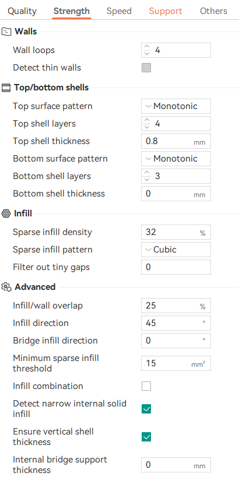This screenshot has height=480, width=239.
Task: Decrease Top shell layers with down arrow
Action: [x=147, y=127]
